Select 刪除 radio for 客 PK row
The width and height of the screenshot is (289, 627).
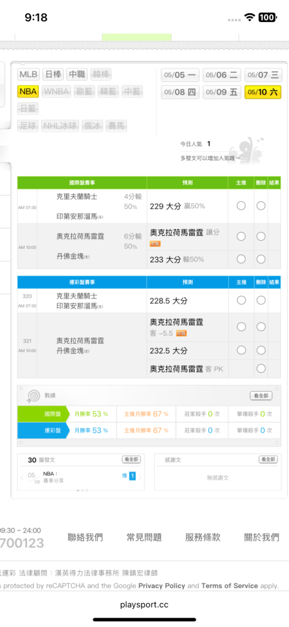pyautogui.click(x=261, y=369)
